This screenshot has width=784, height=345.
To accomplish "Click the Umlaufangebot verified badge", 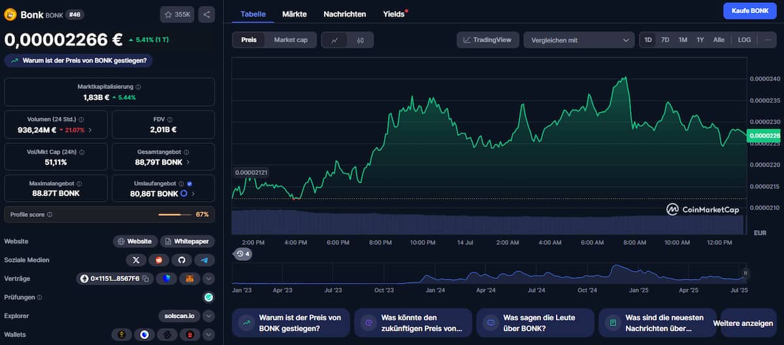I will (x=189, y=184).
